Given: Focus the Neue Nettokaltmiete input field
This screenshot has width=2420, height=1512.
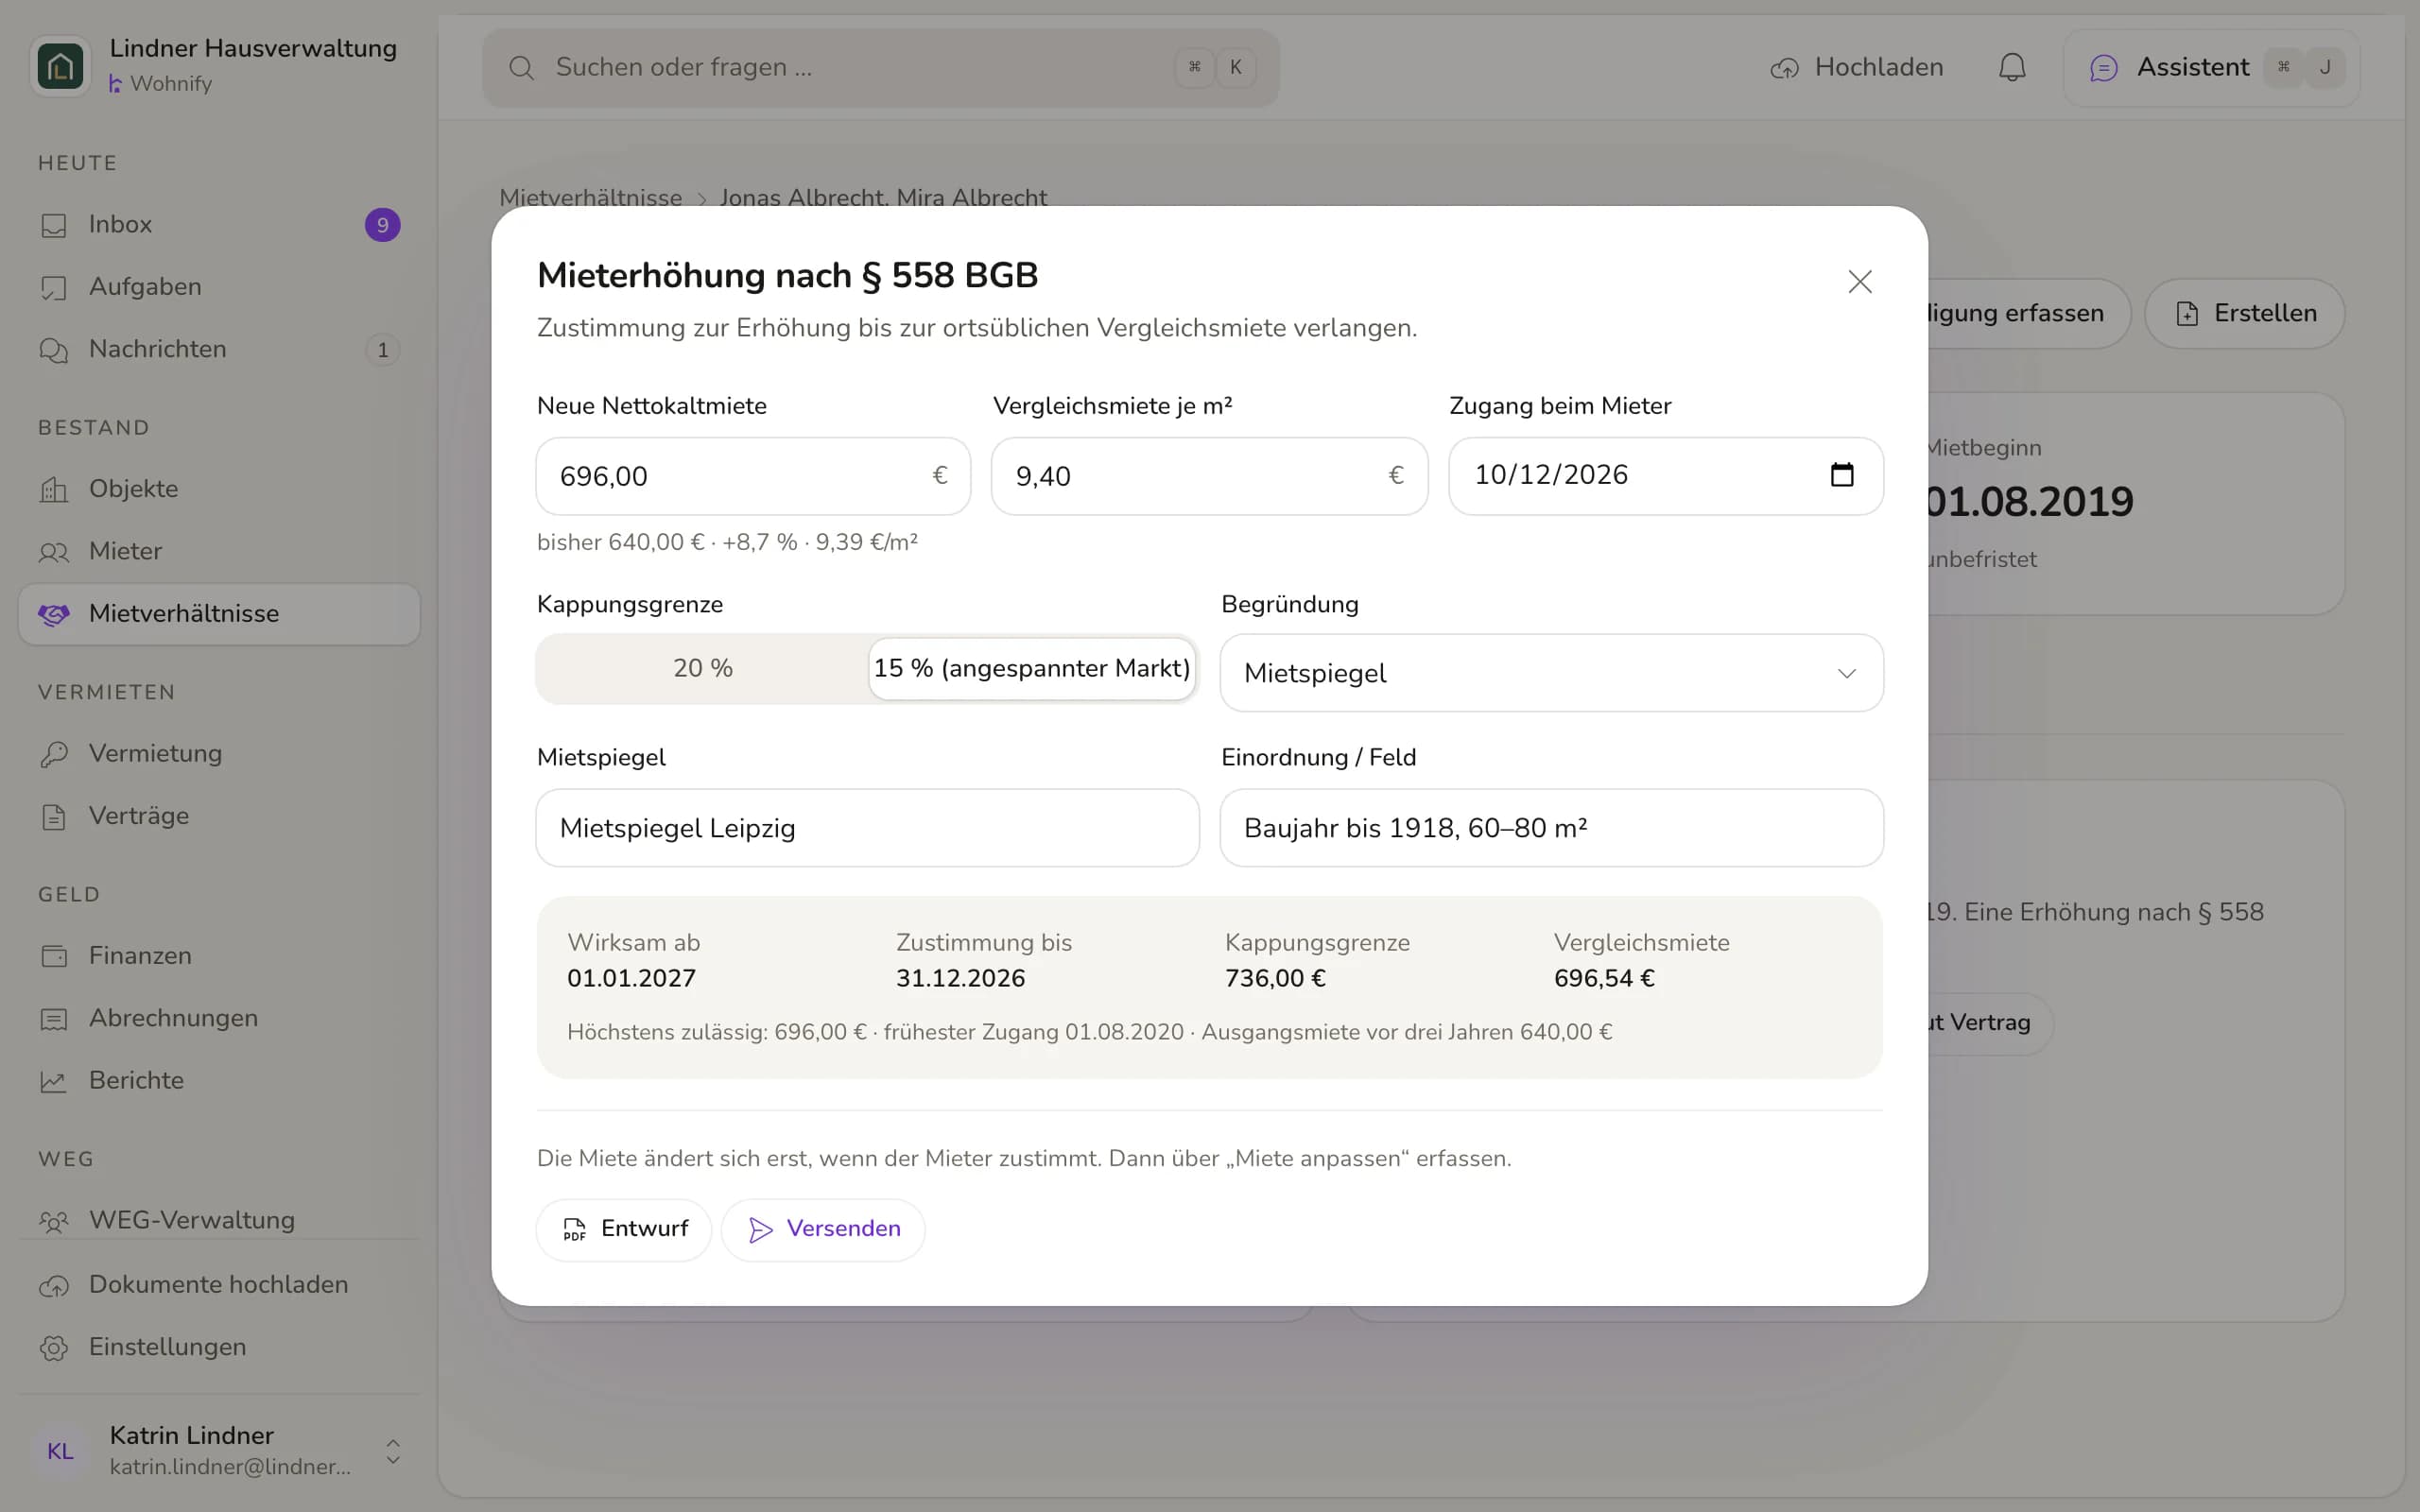Looking at the screenshot, I should (753, 476).
